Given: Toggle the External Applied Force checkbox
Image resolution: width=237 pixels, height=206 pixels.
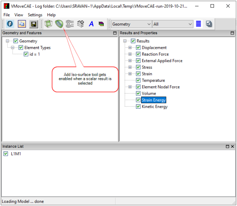Looking at the screenshot, I should point(138,61).
